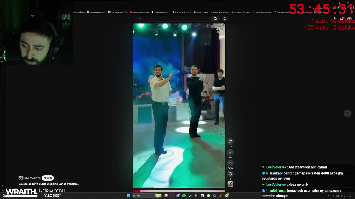The width and height of the screenshot is (355, 199).
Task: Open the comments on this short
Action: [230, 152]
